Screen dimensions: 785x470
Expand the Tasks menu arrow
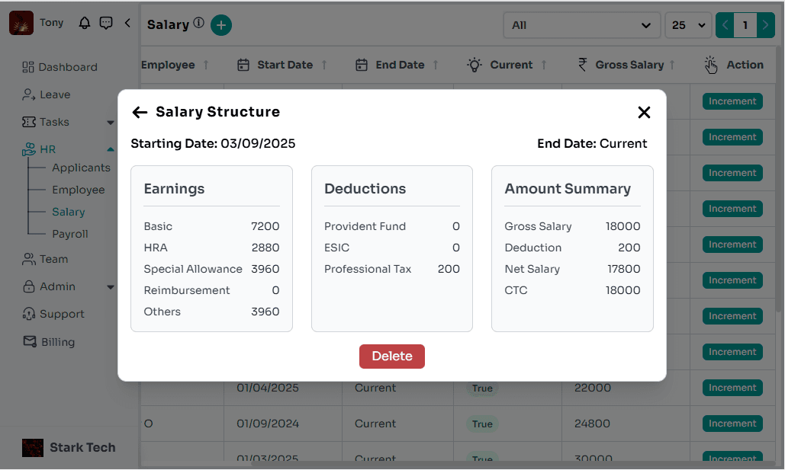(111, 123)
